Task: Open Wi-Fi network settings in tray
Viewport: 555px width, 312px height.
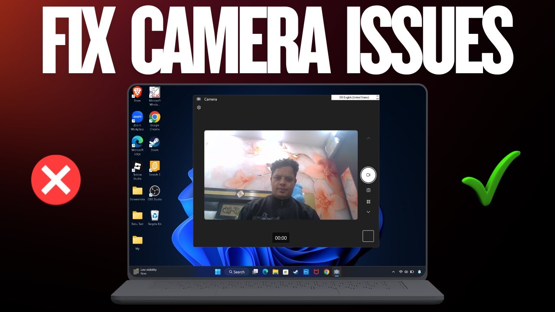Action: pos(401,272)
